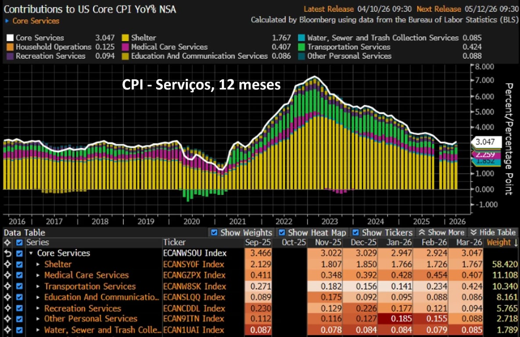Click the yellow Shelter legend color swatch
This screenshot has height=337, width=520.
coord(125,38)
